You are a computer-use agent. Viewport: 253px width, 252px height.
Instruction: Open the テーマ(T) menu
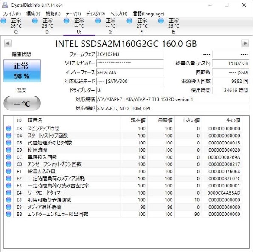pyautogui.click(x=73, y=14)
